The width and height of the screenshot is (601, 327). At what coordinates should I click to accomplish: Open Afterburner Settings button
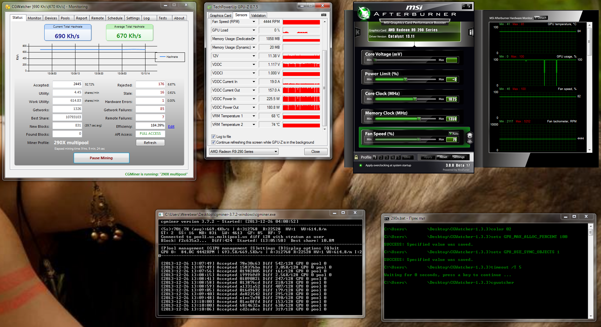(458, 157)
